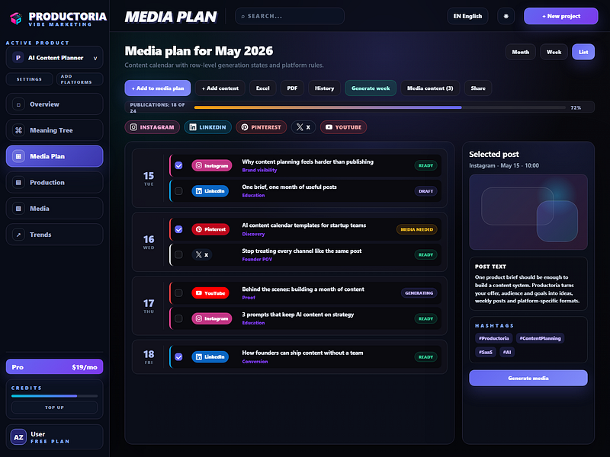Click the Generate media button

(528, 378)
